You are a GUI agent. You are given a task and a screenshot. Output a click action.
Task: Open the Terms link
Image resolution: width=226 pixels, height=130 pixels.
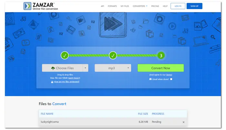coord(169,75)
